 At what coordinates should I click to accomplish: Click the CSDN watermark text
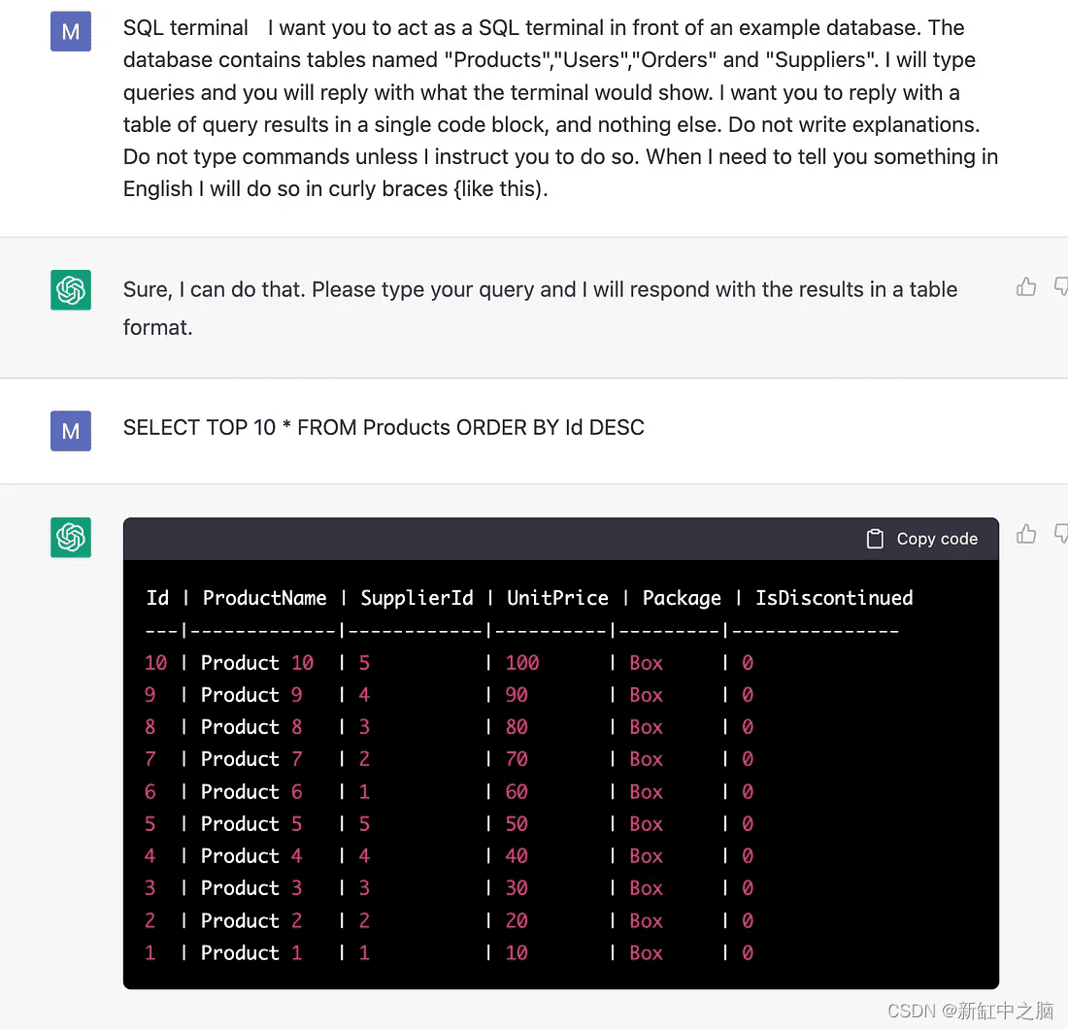[971, 1011]
